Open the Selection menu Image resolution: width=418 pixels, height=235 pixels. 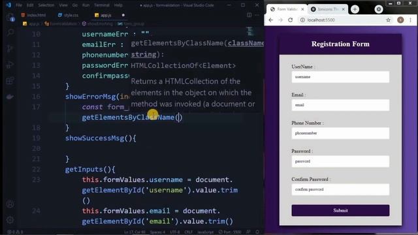click(x=46, y=5)
